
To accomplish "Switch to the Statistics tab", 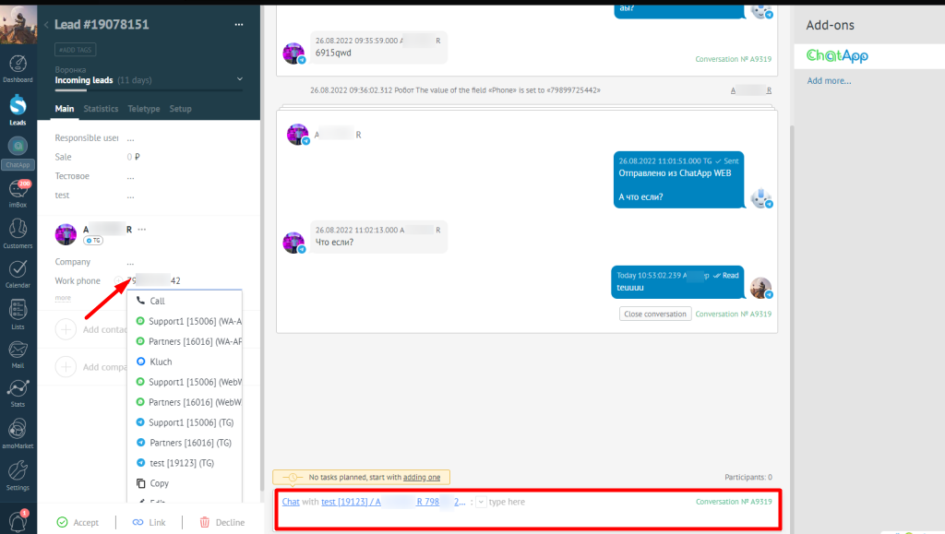I will tap(101, 109).
